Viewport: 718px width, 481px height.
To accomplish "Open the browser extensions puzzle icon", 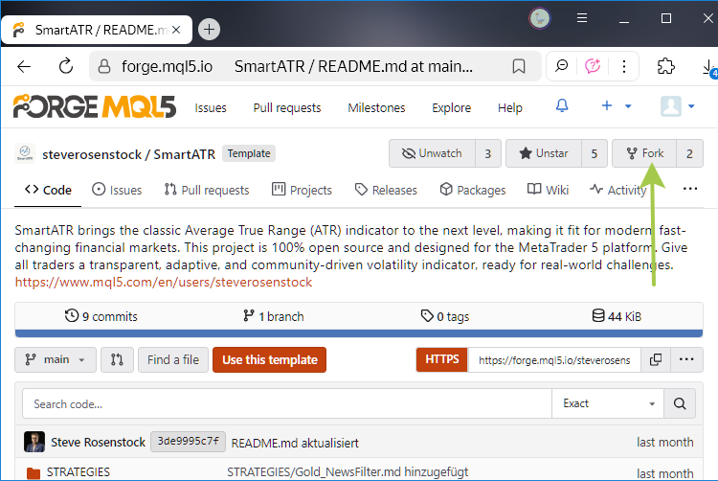I will (665, 66).
